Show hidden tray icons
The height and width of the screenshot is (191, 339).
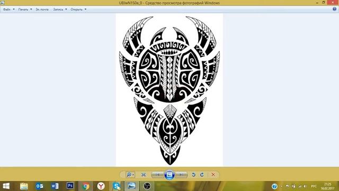[281, 186]
